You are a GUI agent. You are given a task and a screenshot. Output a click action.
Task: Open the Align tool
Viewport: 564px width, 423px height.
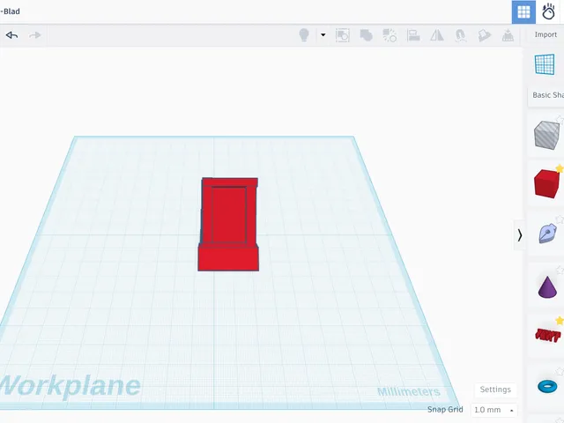413,35
